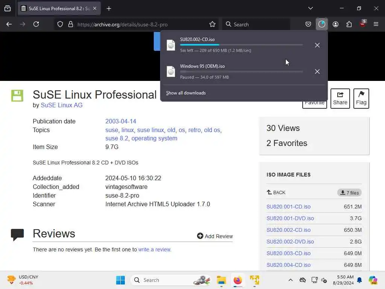This screenshot has width=385, height=289.
Task: Save page to Pocket
Action: tap(308, 24)
